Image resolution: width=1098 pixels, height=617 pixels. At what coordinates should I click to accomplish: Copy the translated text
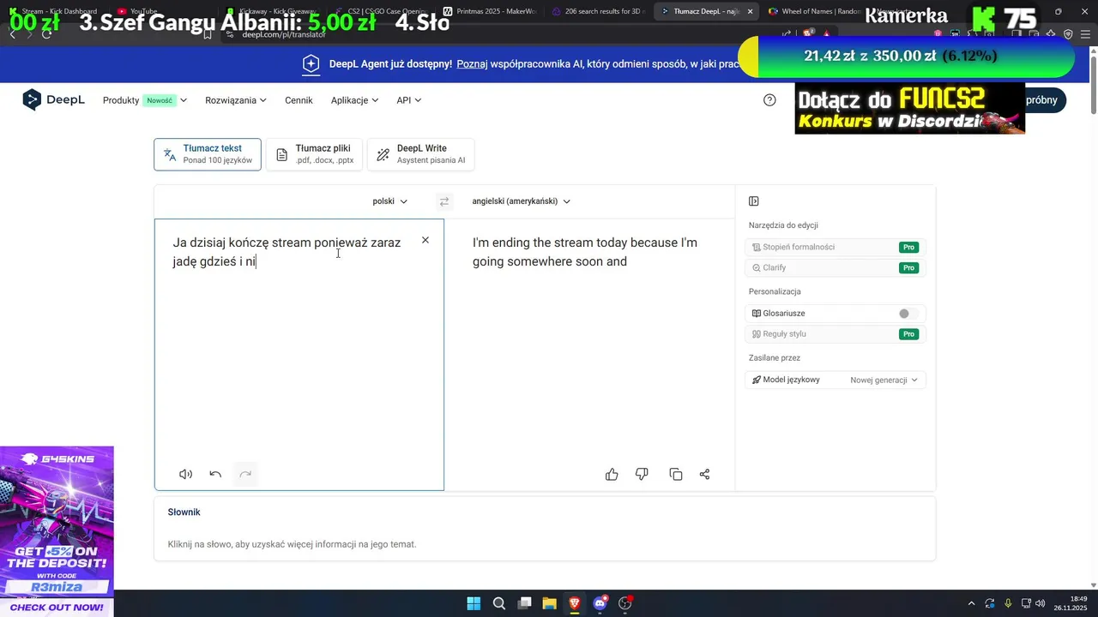pyautogui.click(x=676, y=474)
